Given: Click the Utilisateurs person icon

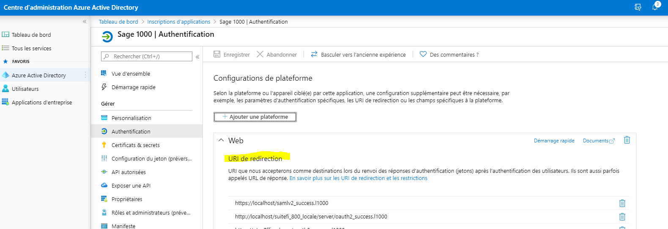Looking at the screenshot, I should coord(5,89).
